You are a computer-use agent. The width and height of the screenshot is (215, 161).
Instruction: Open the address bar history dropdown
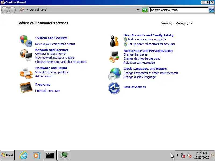tap(138, 10)
